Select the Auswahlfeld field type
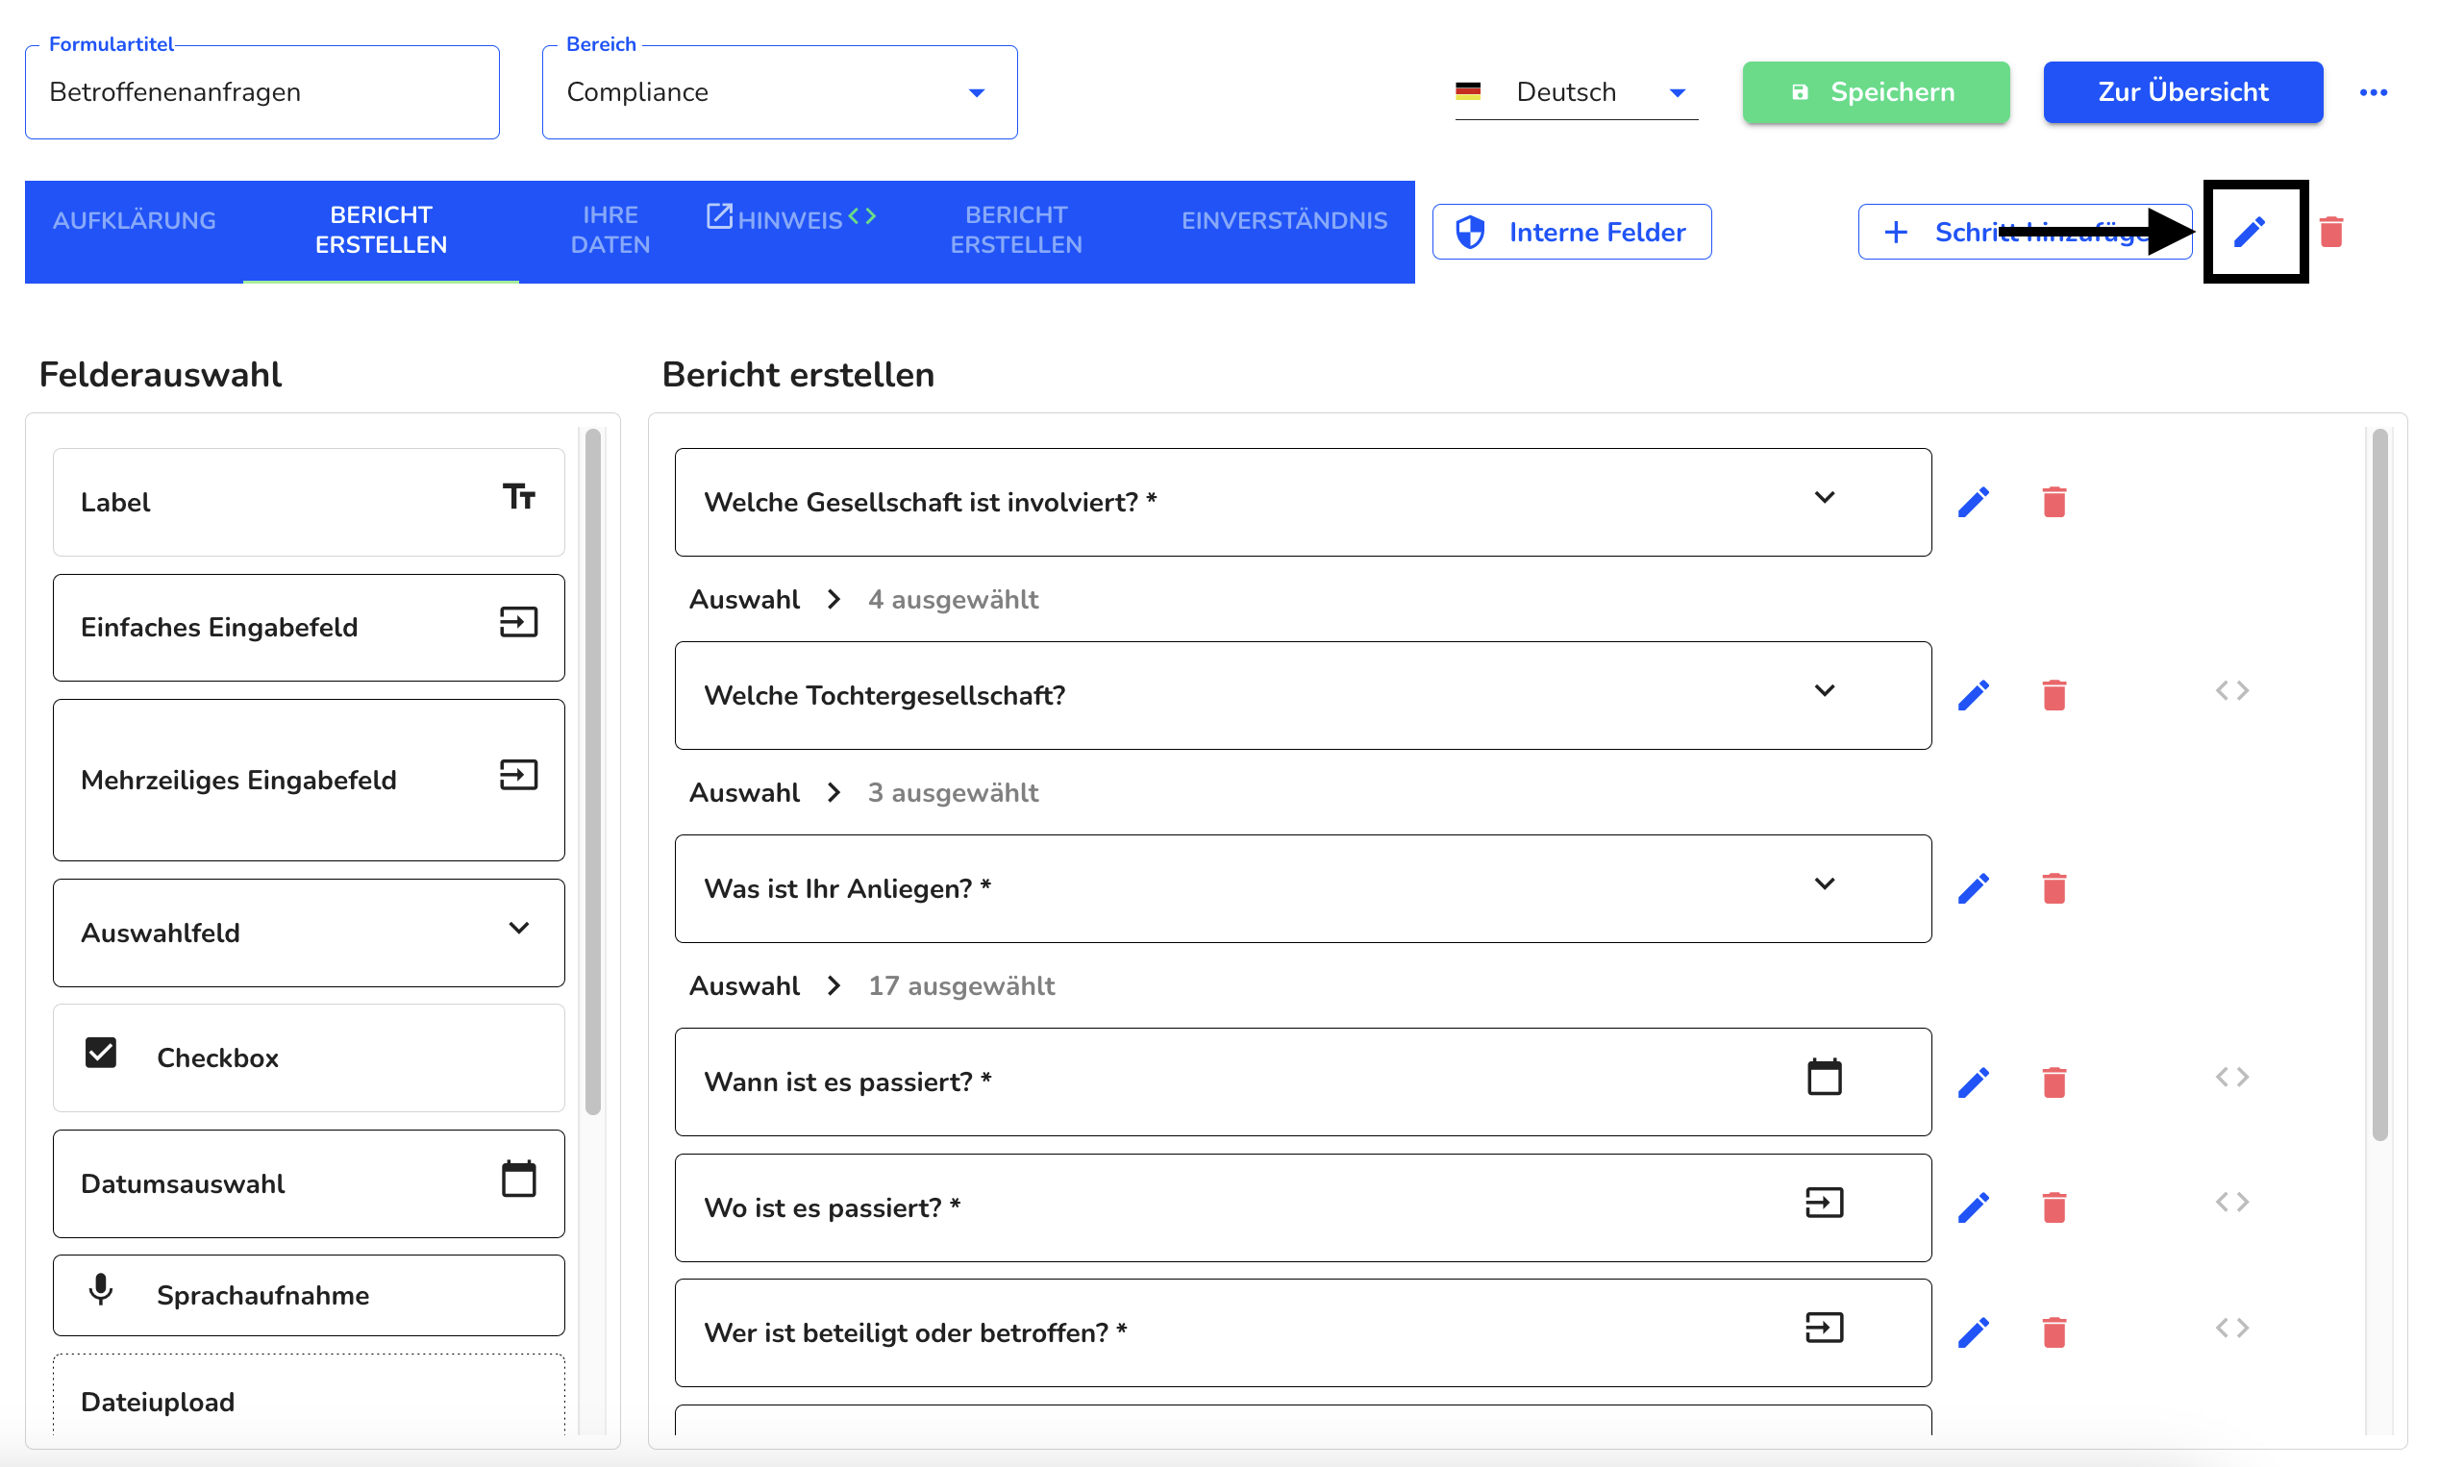 (x=309, y=932)
